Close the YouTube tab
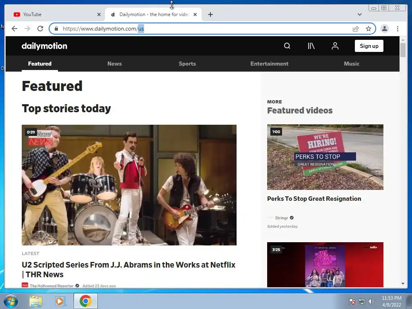The width and height of the screenshot is (412, 309). click(x=99, y=14)
